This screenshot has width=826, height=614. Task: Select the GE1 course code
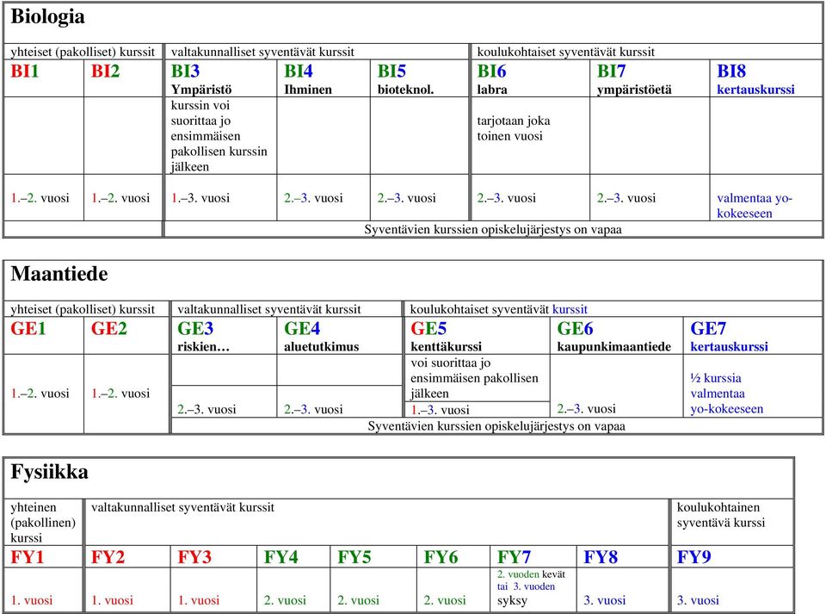(28, 329)
